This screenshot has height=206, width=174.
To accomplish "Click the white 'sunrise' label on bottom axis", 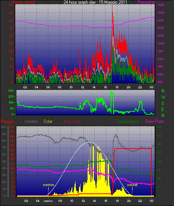I will (48, 201).
